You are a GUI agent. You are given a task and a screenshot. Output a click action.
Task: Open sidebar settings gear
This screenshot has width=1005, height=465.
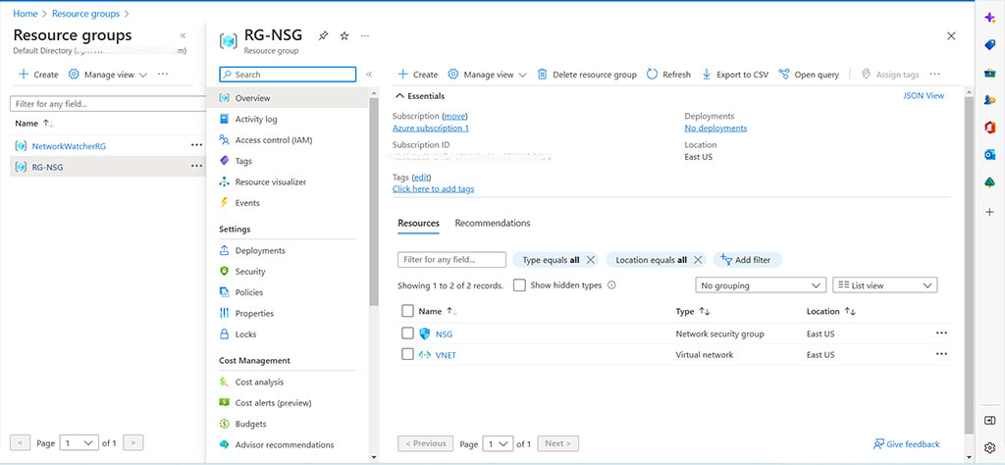click(989, 447)
